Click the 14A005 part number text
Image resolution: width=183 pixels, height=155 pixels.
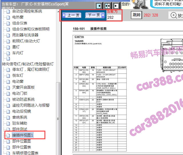click(x=79, y=41)
